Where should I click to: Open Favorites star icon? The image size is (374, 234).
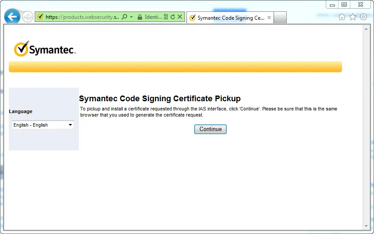[x=353, y=17]
